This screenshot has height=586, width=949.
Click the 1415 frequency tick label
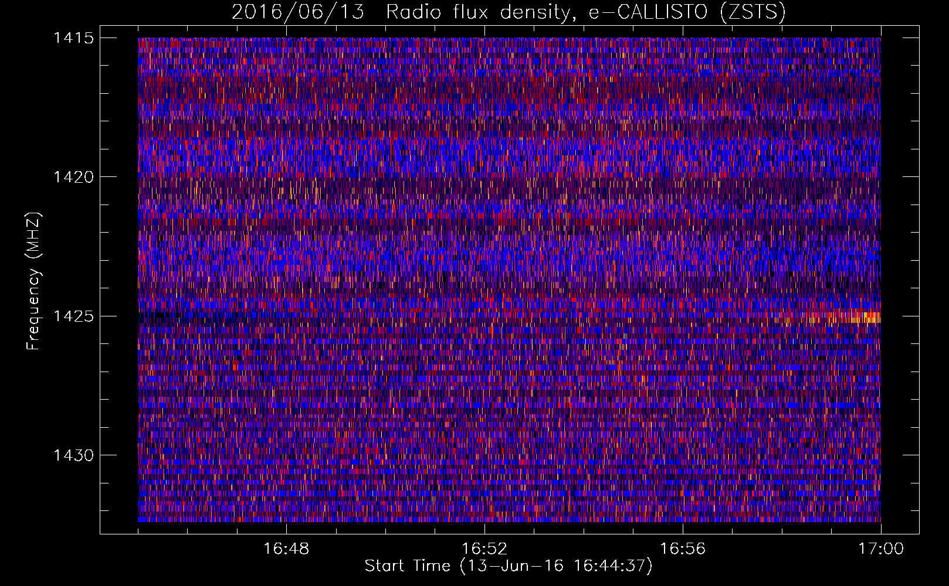[74, 38]
